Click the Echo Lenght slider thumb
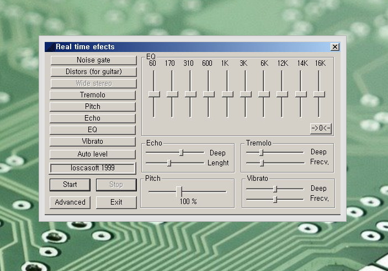388x271 pixels. (169, 163)
